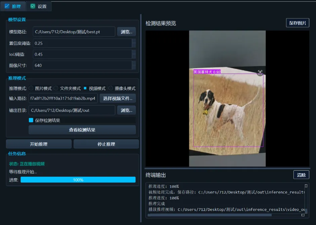Image resolution: width=316 pixels, height=225 pixels.
Task: Click the IoU阈值 field showing 0.45
Action: (82, 54)
